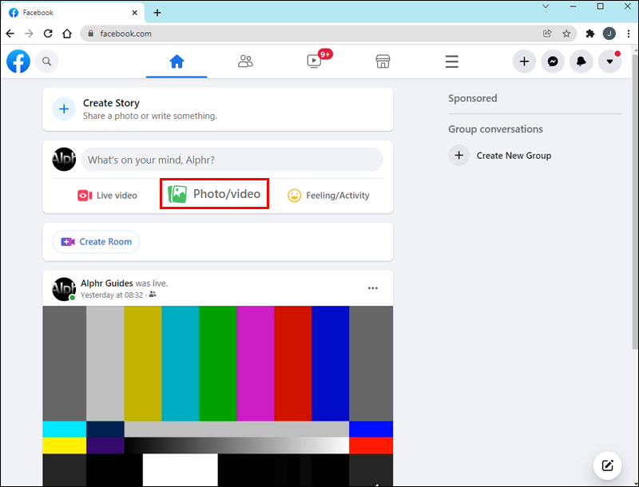639x487 pixels.
Task: Click the What's on your mind field
Action: (x=232, y=160)
